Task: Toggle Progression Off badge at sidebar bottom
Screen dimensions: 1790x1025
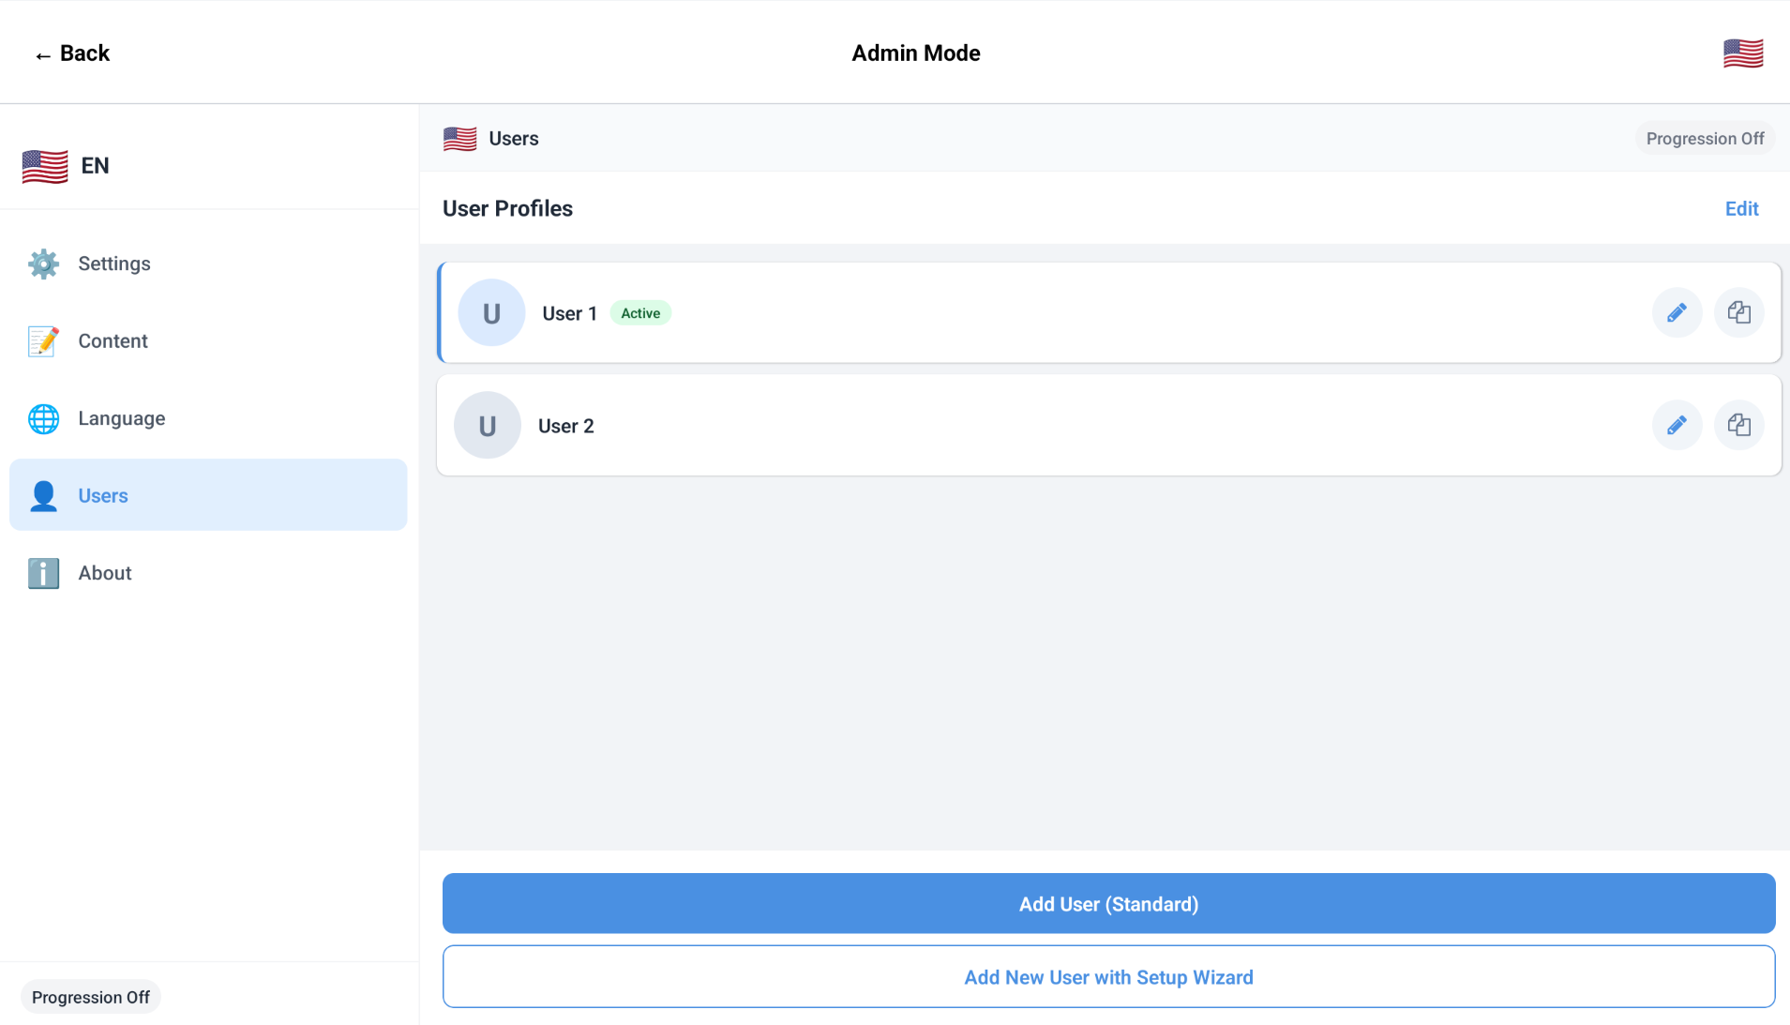Action: [91, 997]
